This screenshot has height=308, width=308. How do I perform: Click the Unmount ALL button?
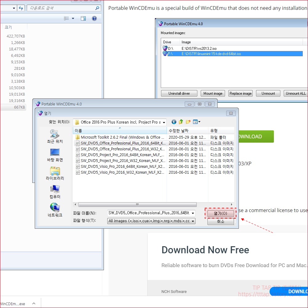coord(296,93)
